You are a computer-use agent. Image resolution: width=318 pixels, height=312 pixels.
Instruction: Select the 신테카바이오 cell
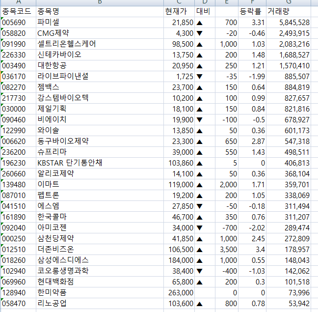coord(100,55)
